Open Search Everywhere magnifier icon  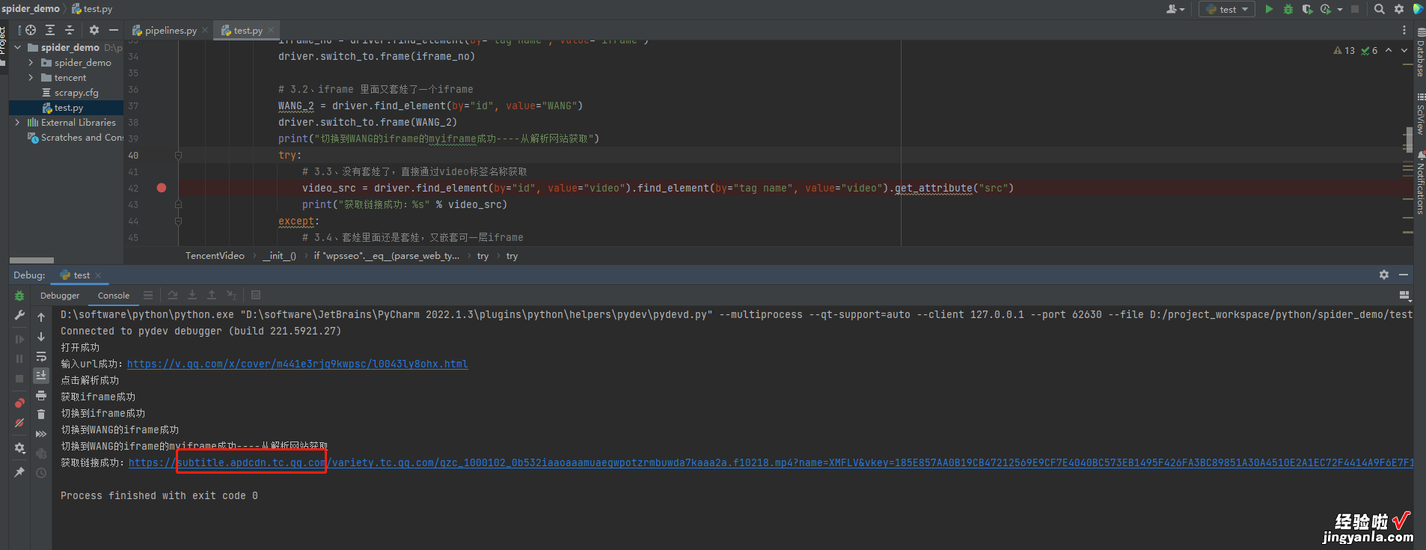1380,9
